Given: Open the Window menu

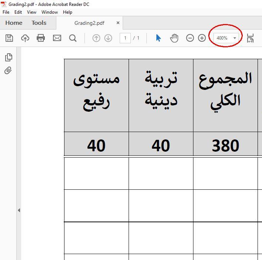Looking at the screenshot, I should pos(49,12).
